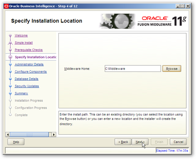Click the Configure Components step bullet icon
The image size is (196, 159).
[10, 71]
